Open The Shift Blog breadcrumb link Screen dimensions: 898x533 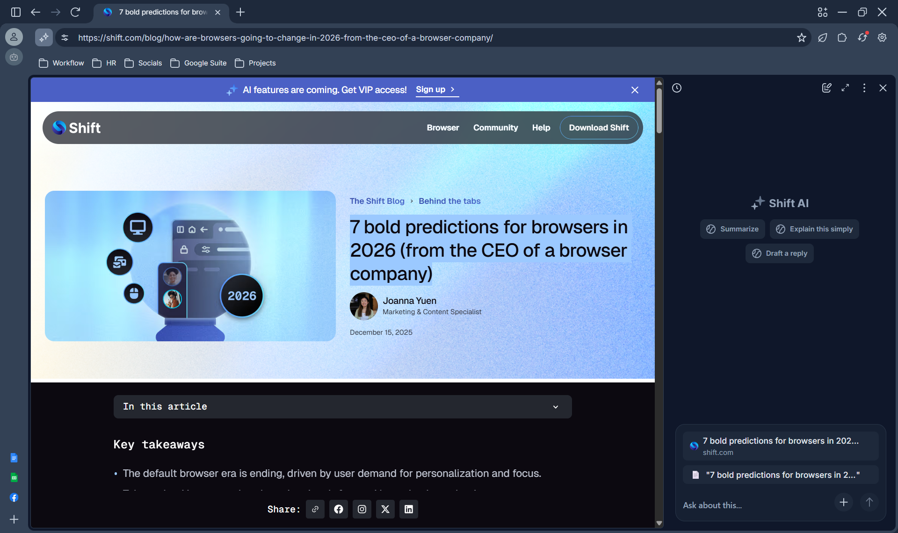tap(377, 201)
